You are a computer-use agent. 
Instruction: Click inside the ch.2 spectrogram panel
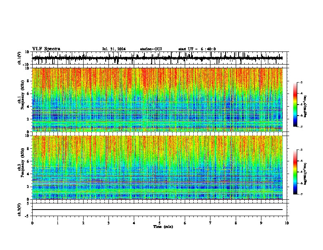[157, 167]
